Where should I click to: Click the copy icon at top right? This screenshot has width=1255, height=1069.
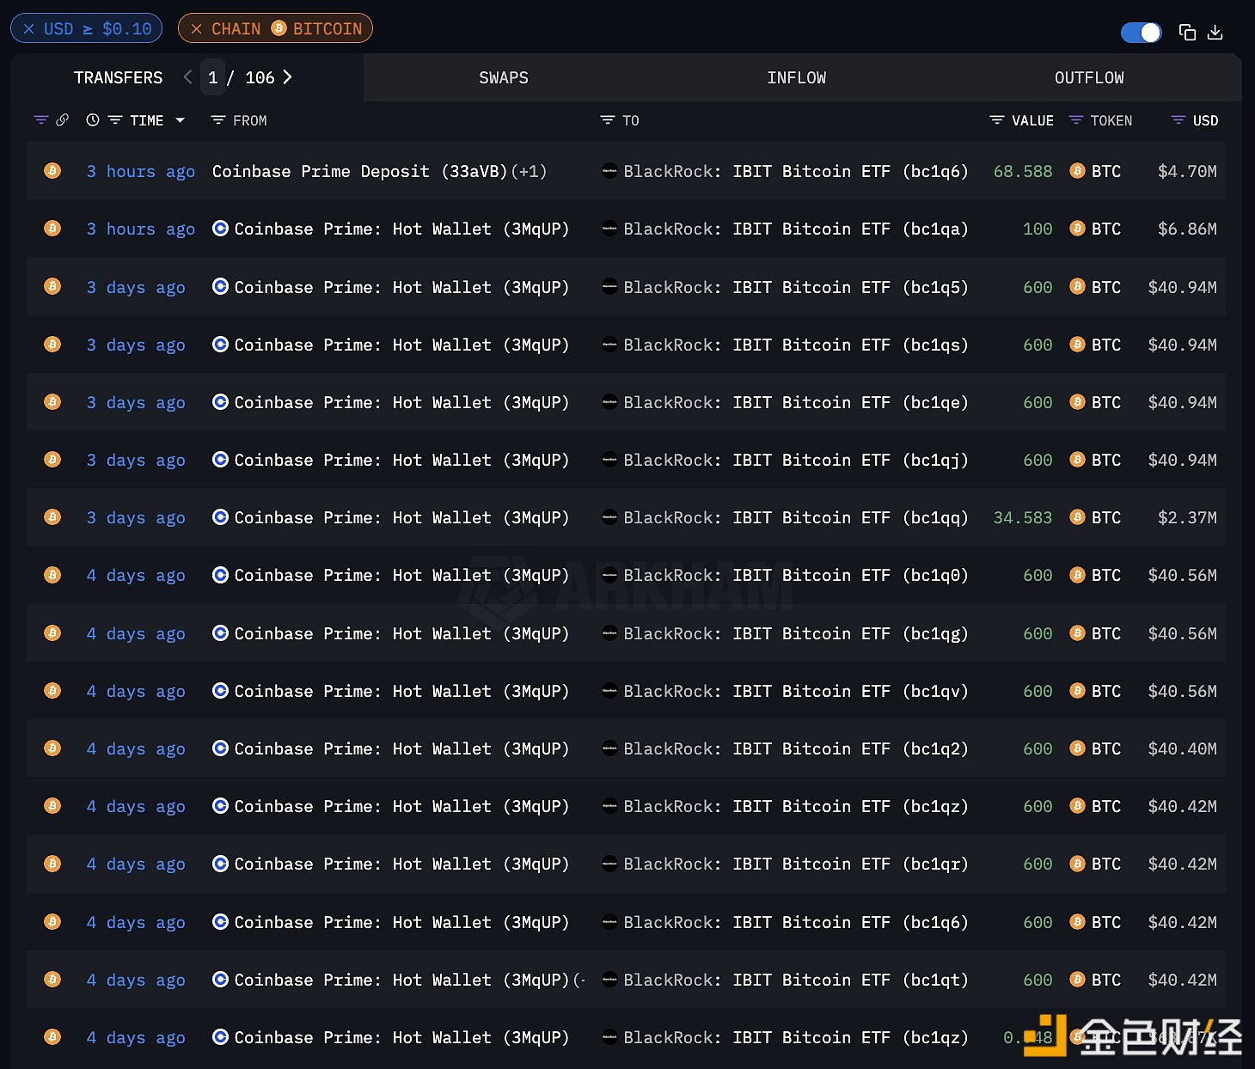(x=1187, y=33)
